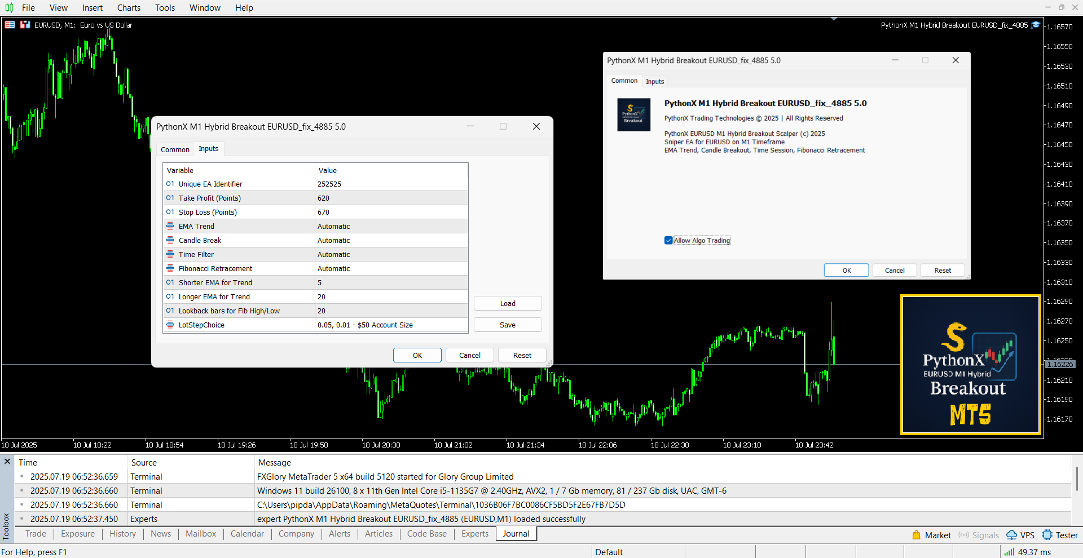Viewport: 1083px width, 558px height.
Task: Click the Candle Break enum icon
Action: tap(170, 240)
